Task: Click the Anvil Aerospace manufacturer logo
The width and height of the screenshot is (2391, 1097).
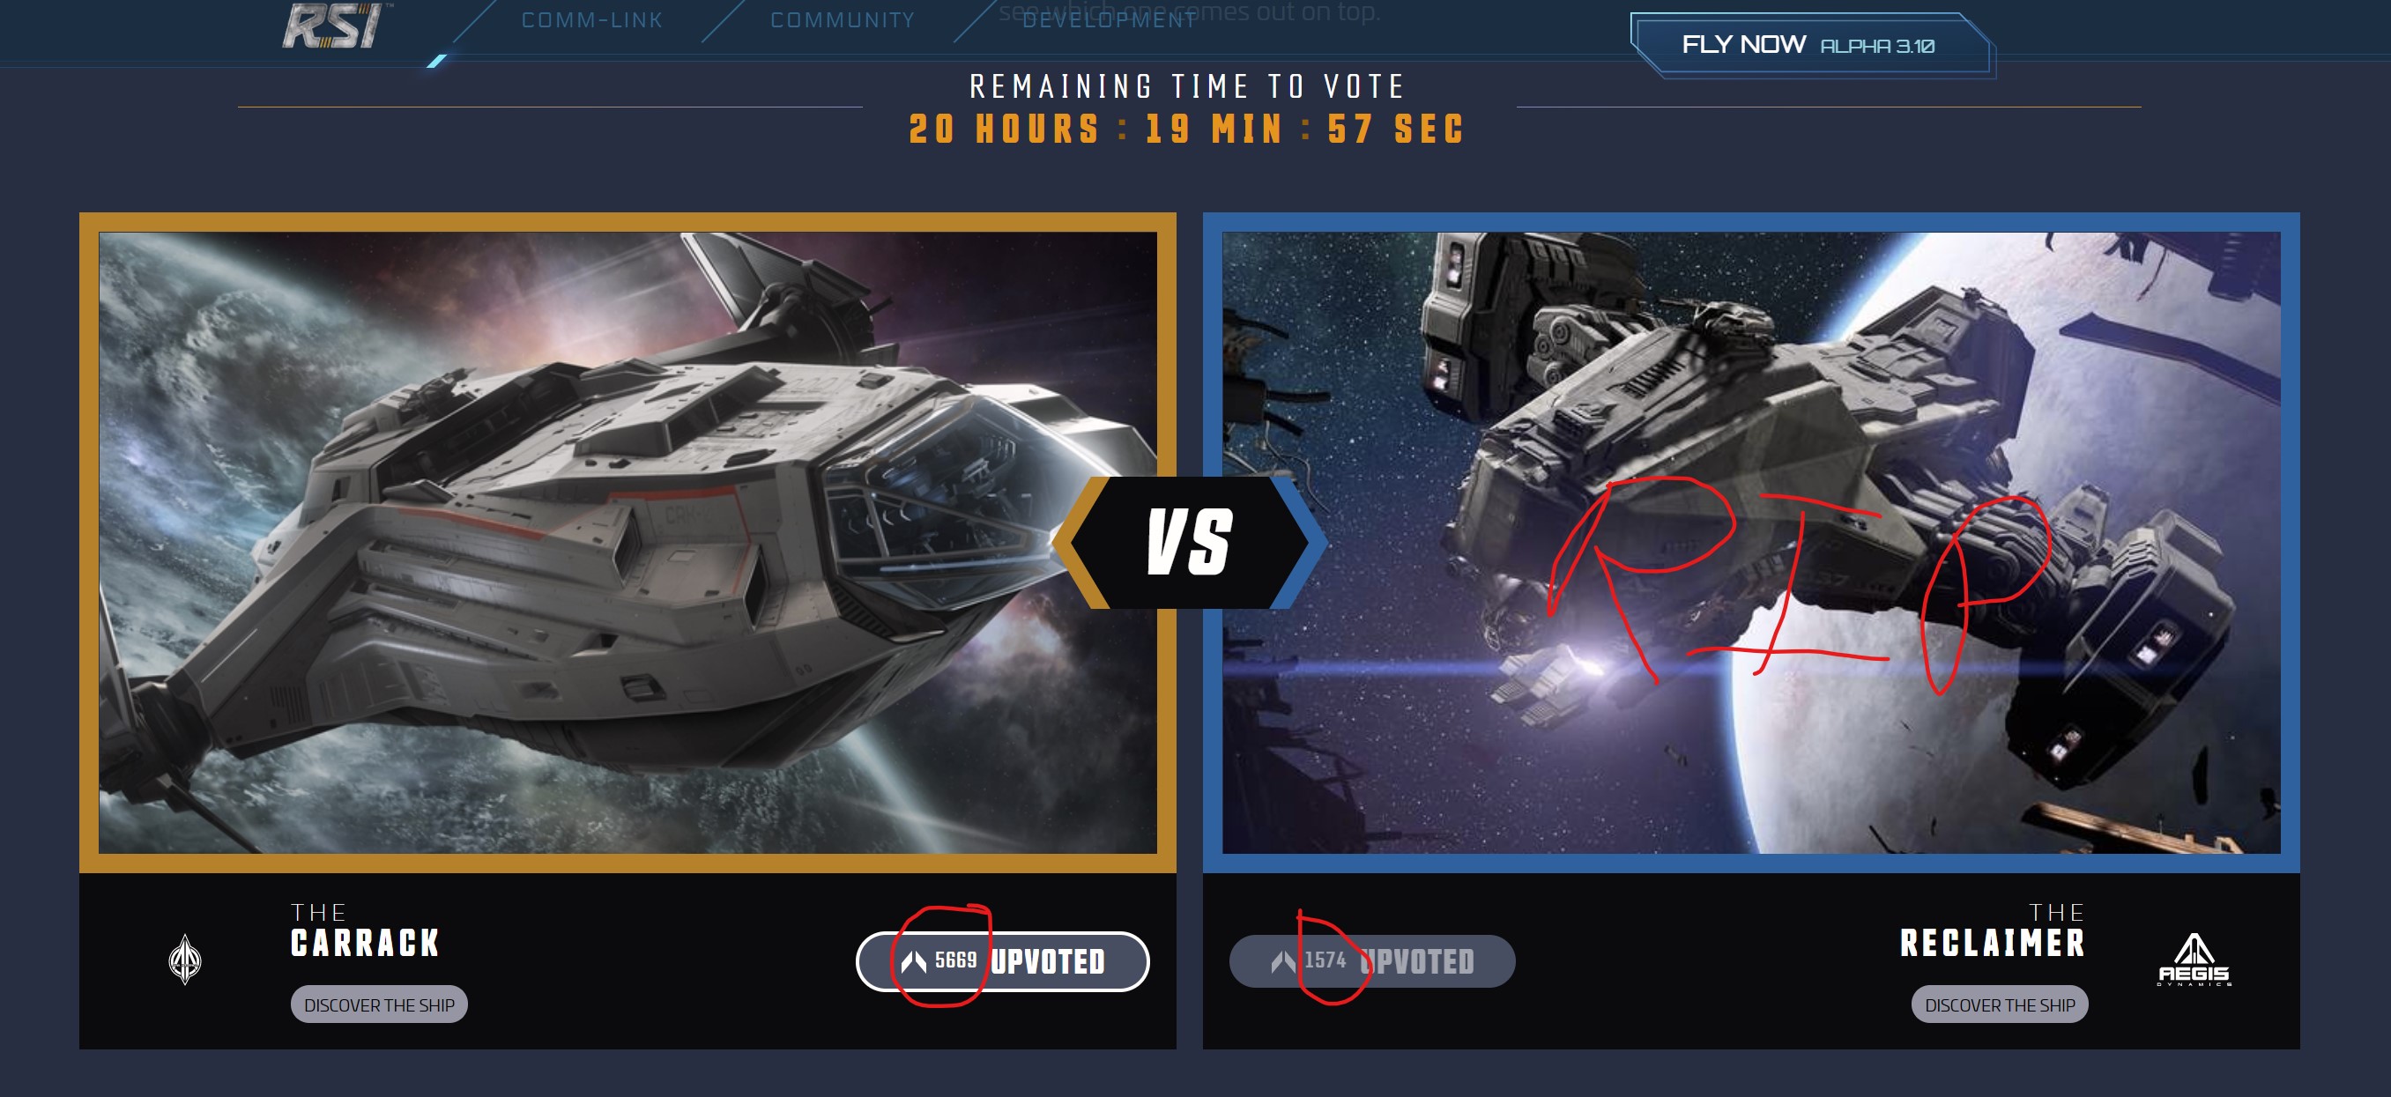Action: [186, 959]
